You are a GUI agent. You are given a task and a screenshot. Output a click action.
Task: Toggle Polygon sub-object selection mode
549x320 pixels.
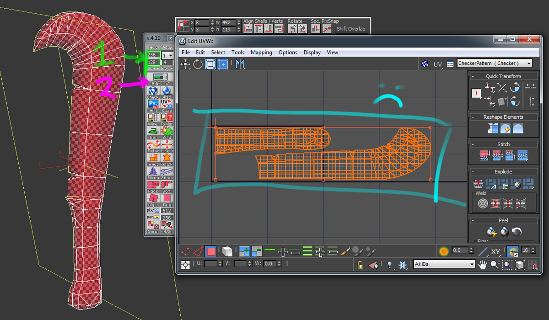(210, 251)
